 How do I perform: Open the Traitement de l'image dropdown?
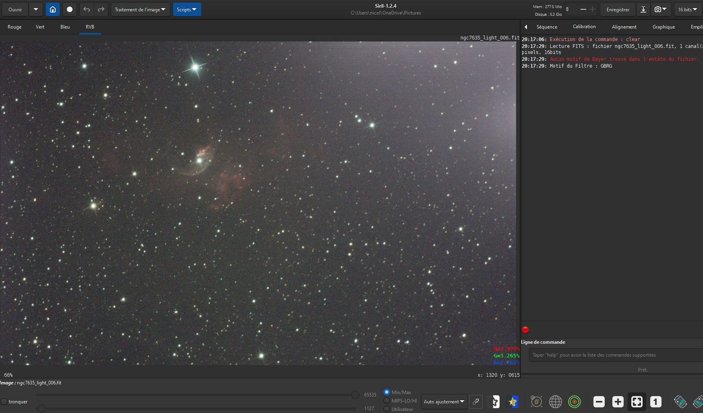coord(140,9)
